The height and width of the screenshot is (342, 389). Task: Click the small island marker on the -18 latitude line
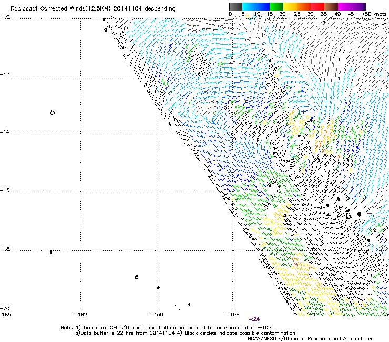click(x=51, y=253)
